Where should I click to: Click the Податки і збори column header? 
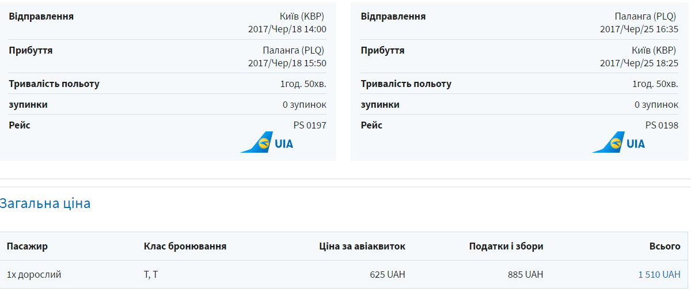click(x=506, y=247)
